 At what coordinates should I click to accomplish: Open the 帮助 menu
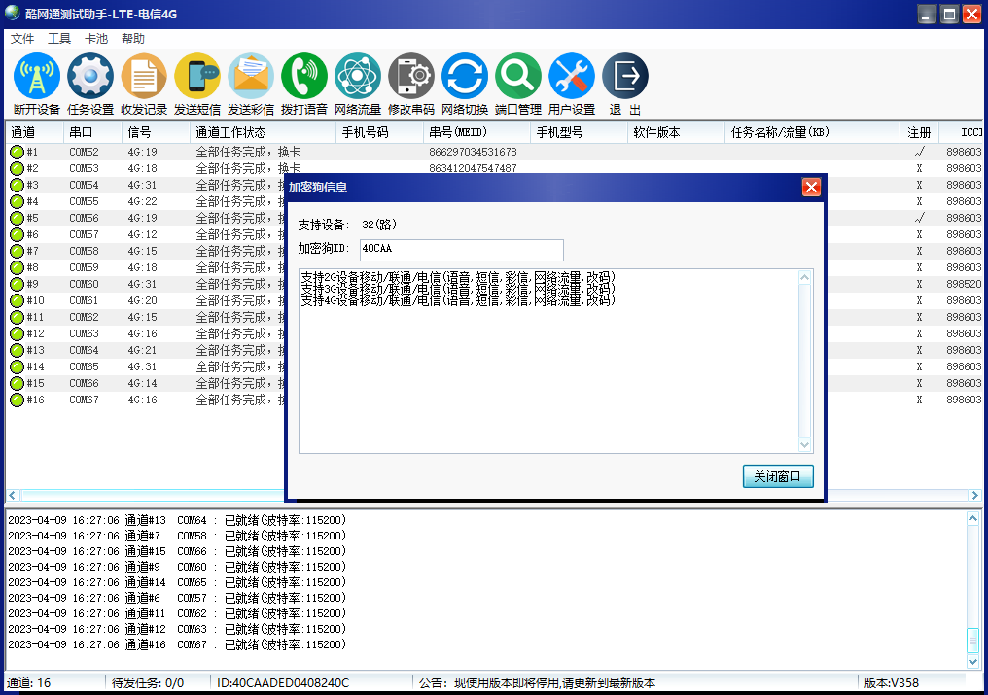(x=133, y=39)
